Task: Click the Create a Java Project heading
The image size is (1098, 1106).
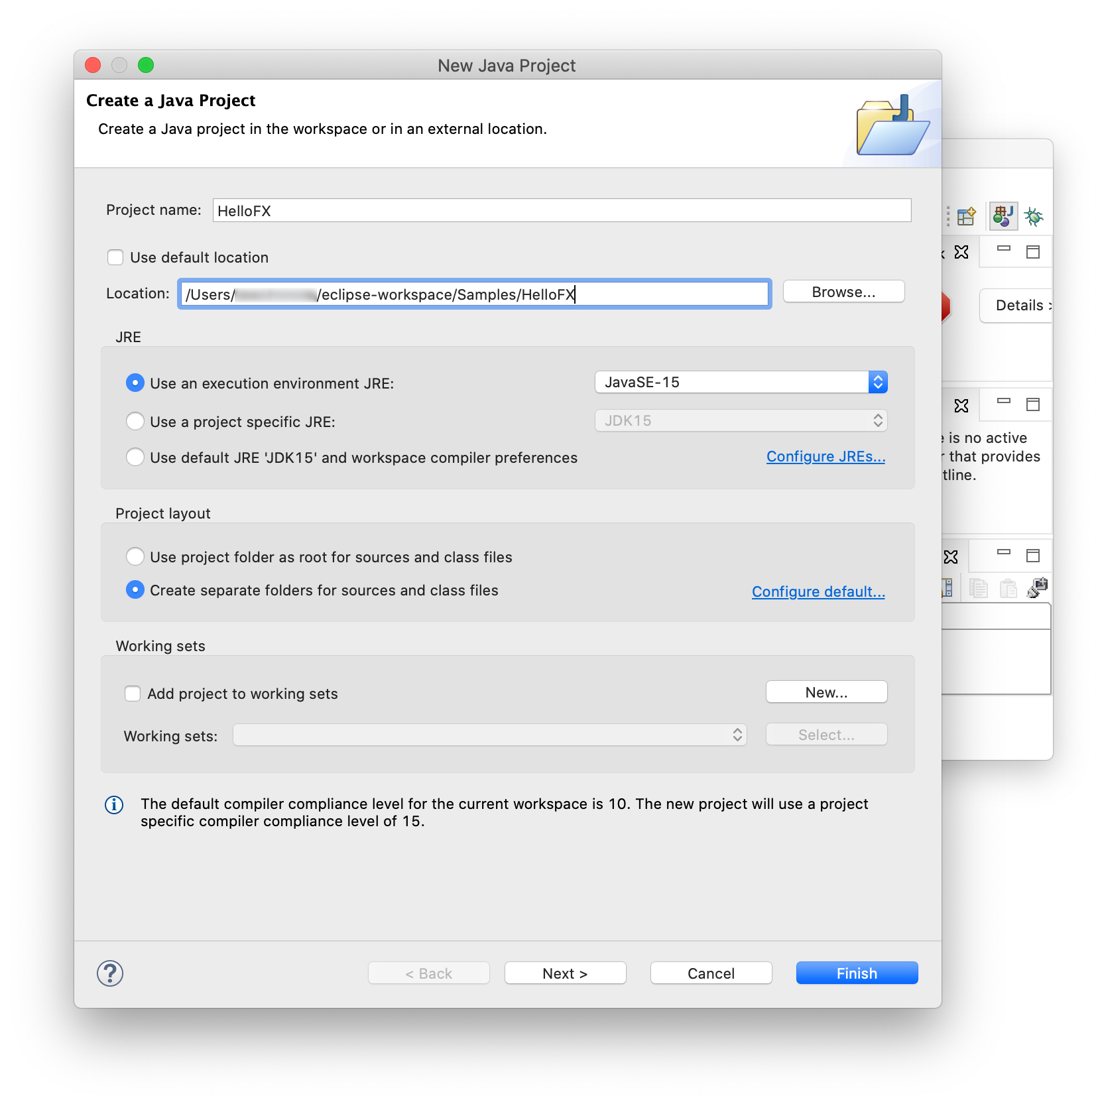Action: pos(171,101)
